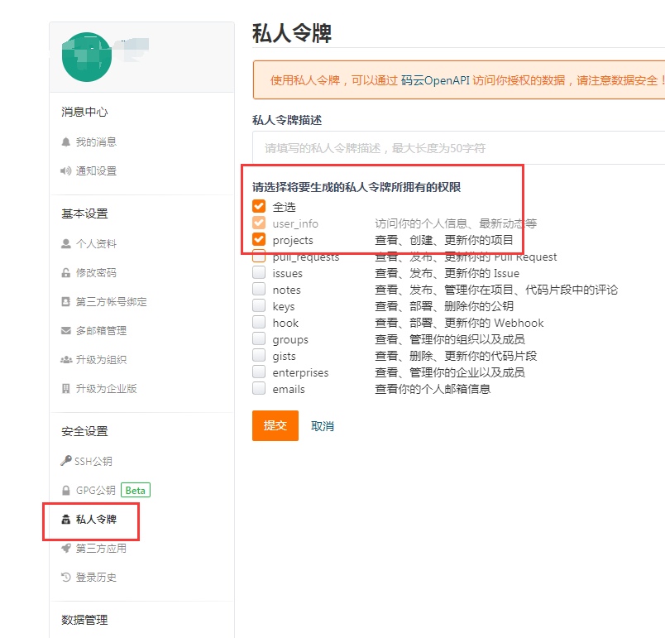Screen dimensions: 665x638
Task: Click the bell icon beside 我的消息
Action: point(65,142)
